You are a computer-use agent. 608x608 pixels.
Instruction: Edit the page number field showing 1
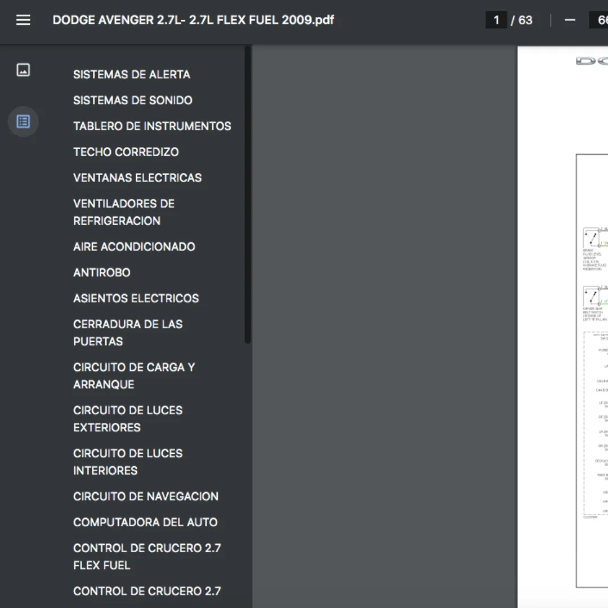[496, 20]
